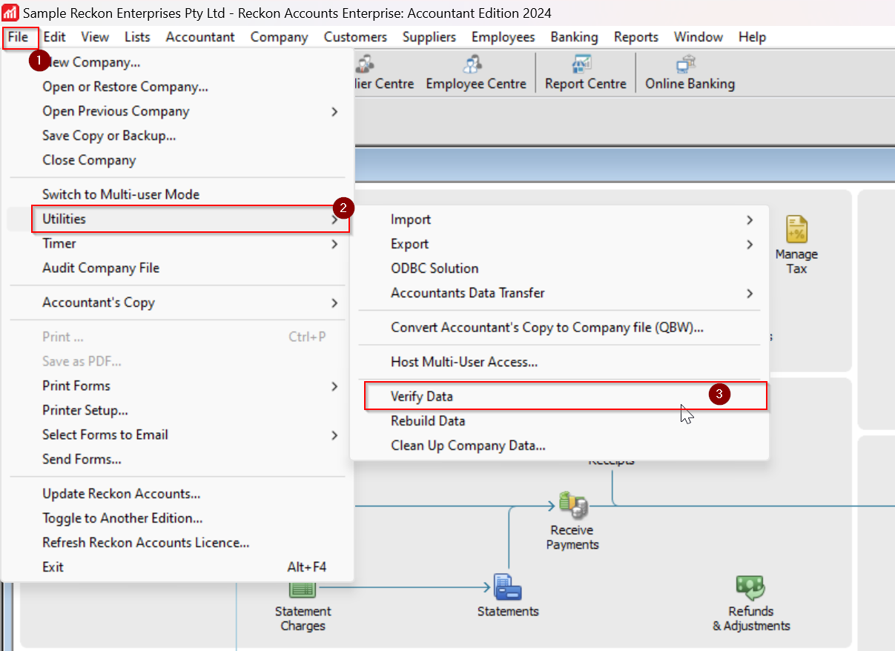
Task: Select Open or Restore Company
Action: coord(178,87)
